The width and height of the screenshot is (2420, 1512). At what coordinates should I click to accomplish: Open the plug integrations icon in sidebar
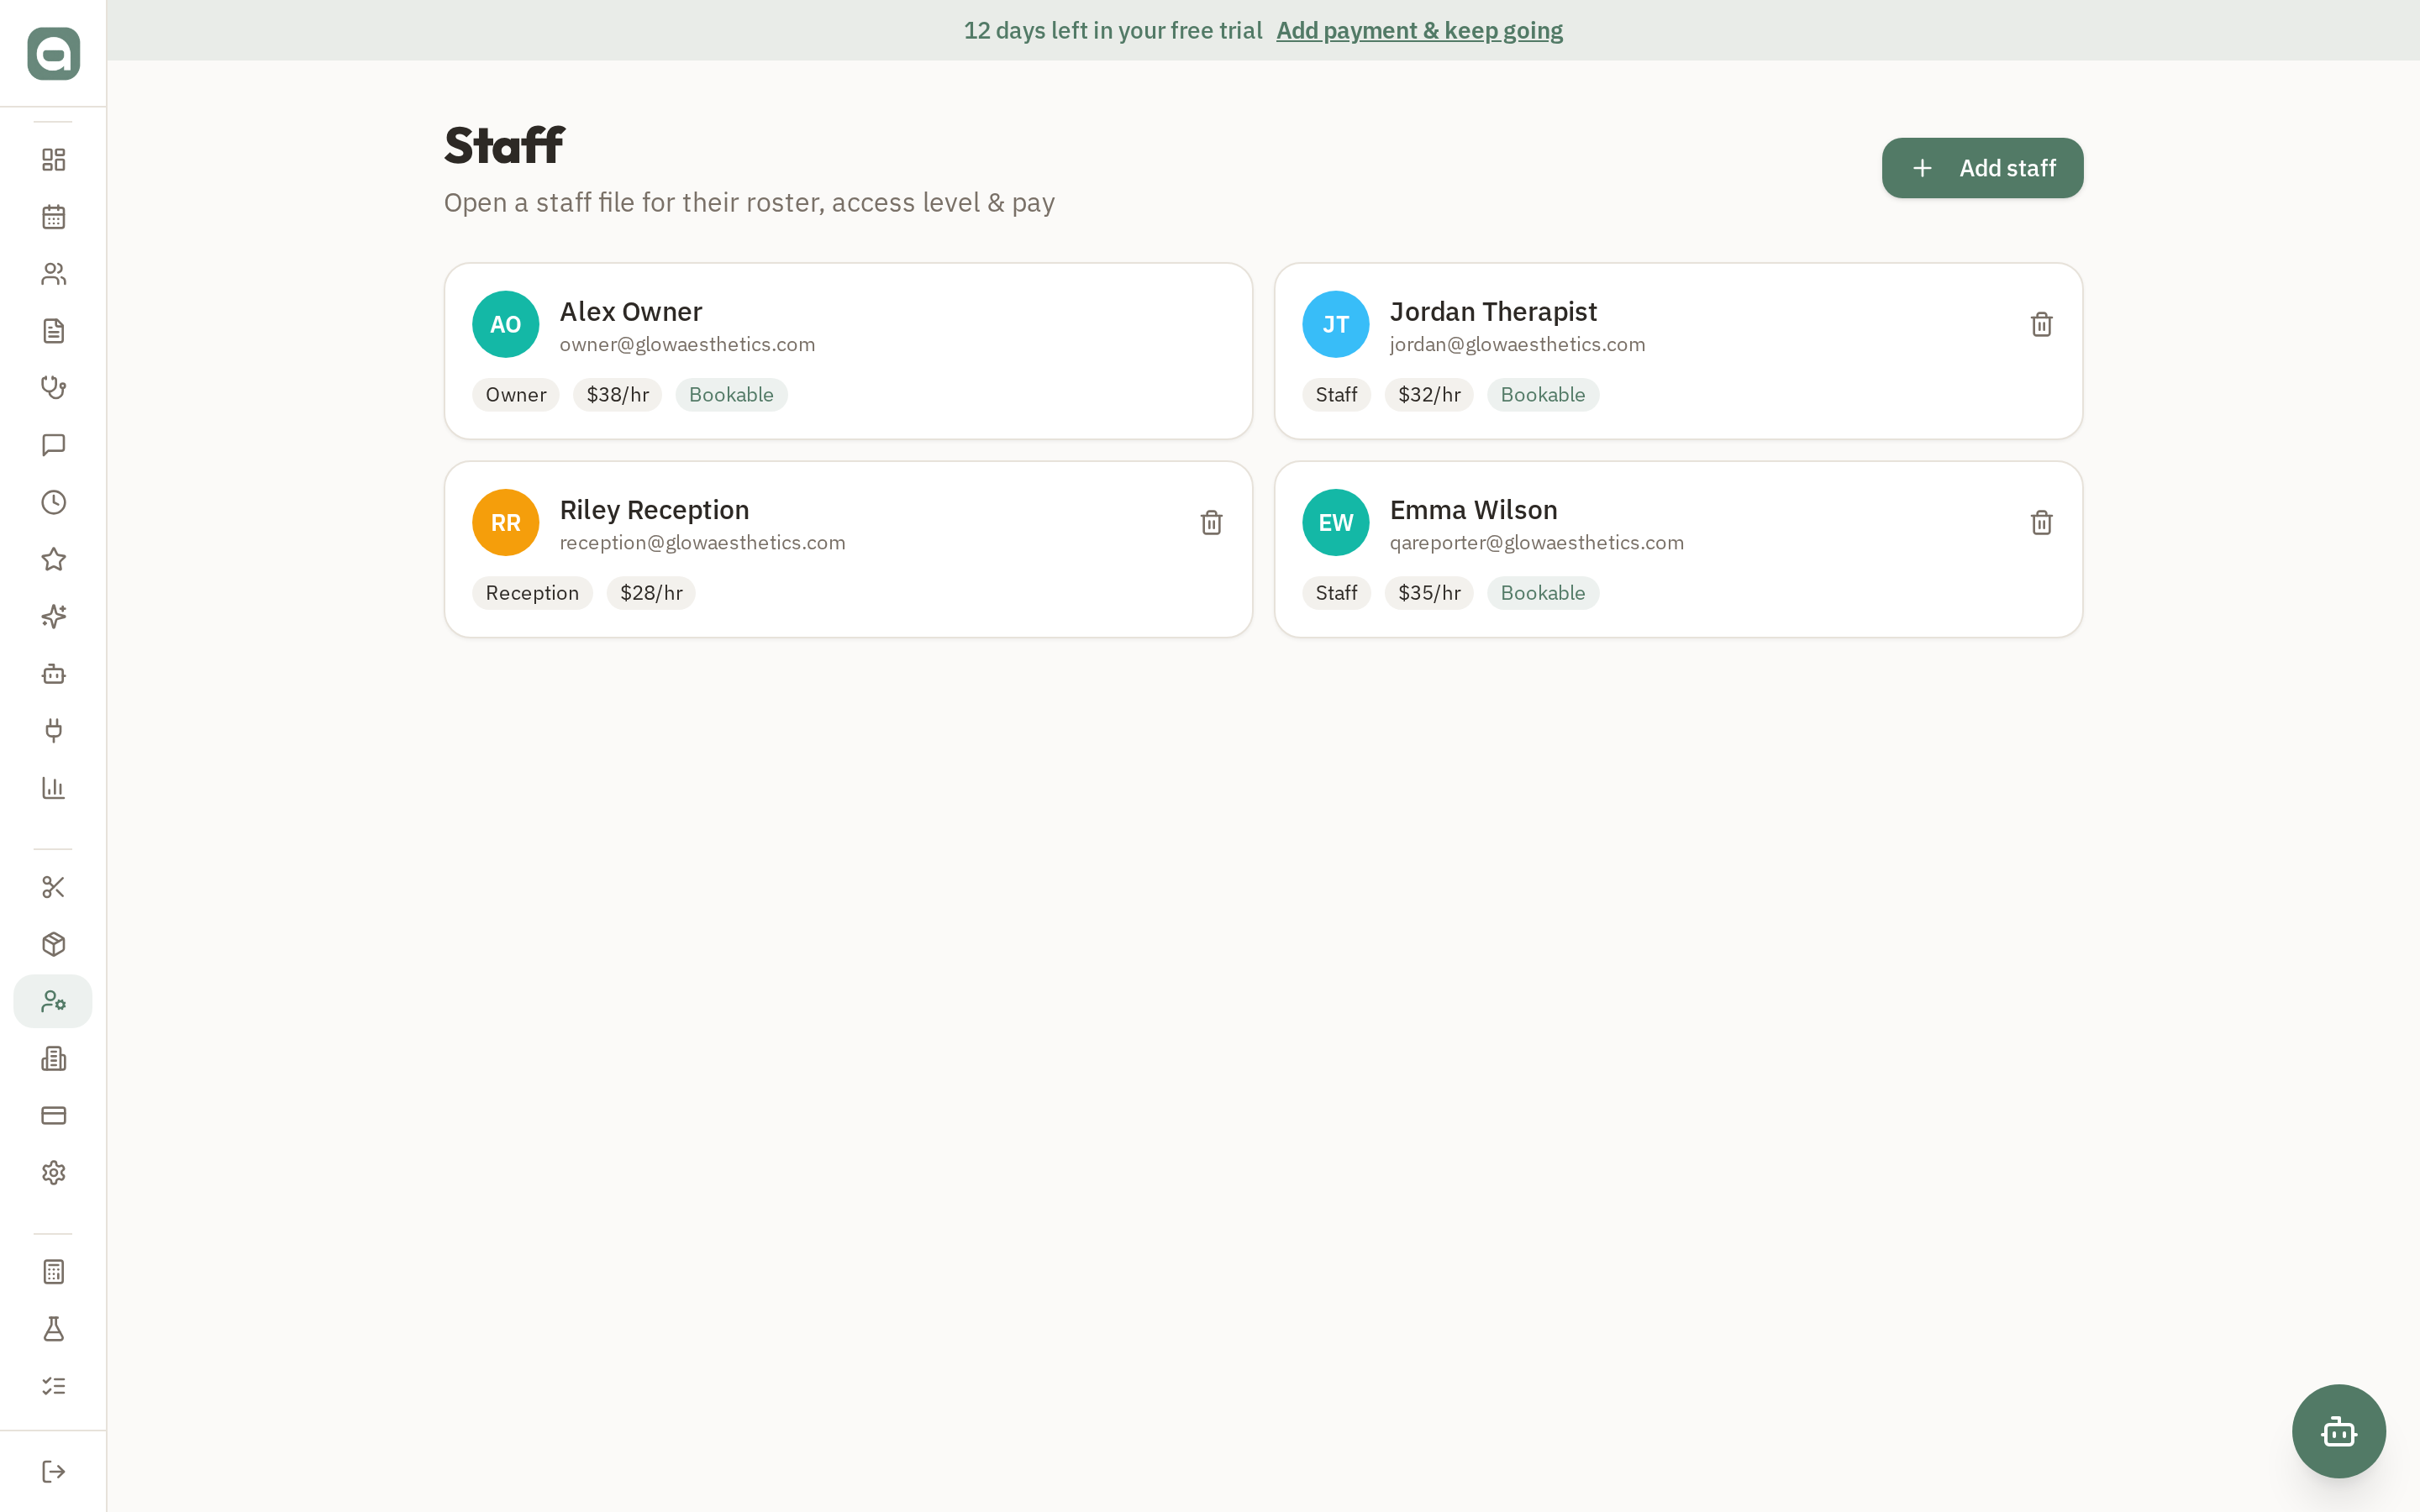point(53,731)
